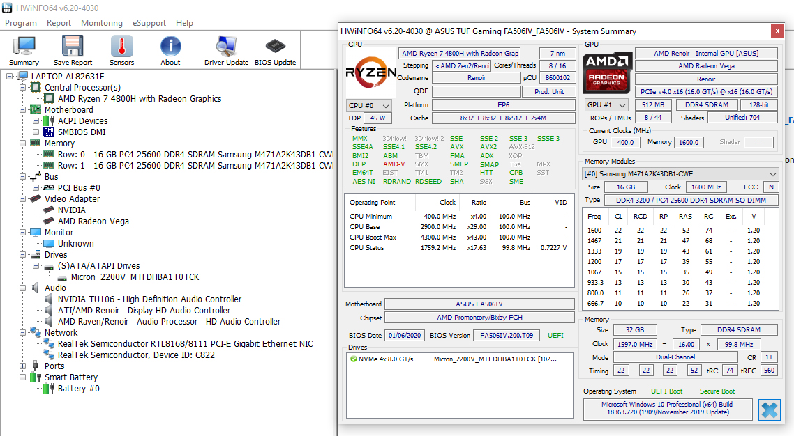Select the SMBIOS DMI icon in tree
This screenshot has width=794, height=436.
click(x=49, y=132)
